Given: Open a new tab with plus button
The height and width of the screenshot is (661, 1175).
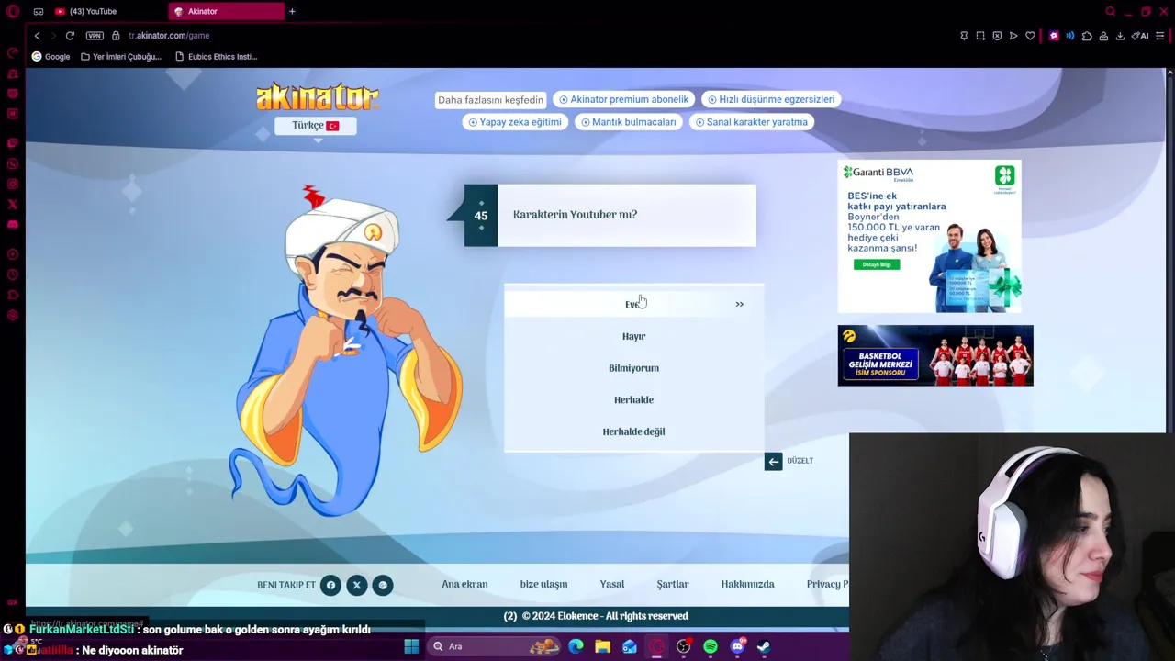Looking at the screenshot, I should pos(292,11).
